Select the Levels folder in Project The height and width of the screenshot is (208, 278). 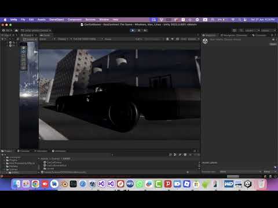point(49,169)
